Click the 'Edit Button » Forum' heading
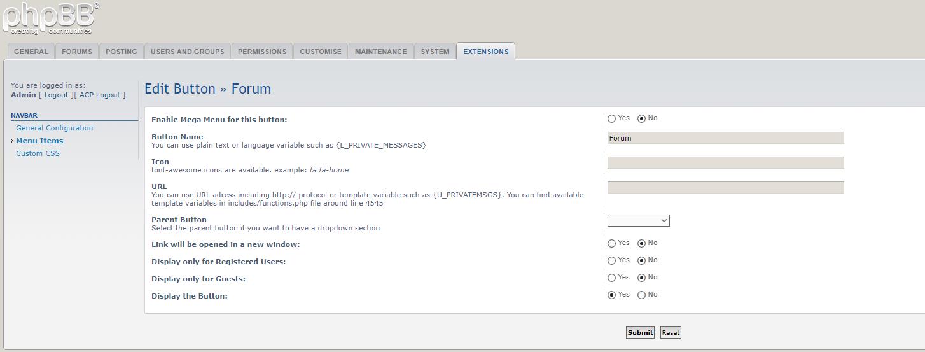Viewport: 925px width, 352px height. click(x=208, y=89)
